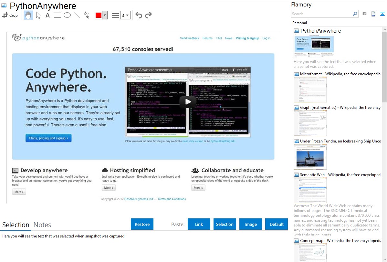Open the Concept map snapshot thumbnail

tap(310, 253)
